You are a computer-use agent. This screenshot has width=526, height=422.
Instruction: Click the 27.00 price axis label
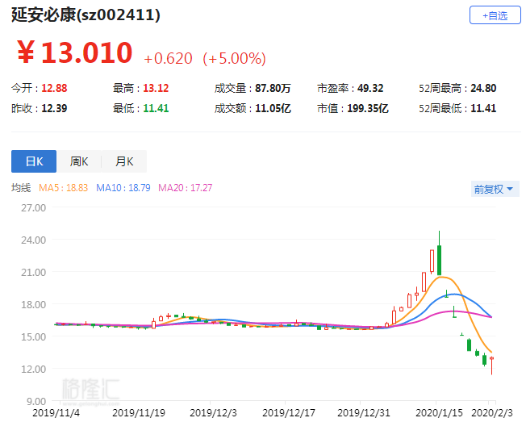[34, 208]
